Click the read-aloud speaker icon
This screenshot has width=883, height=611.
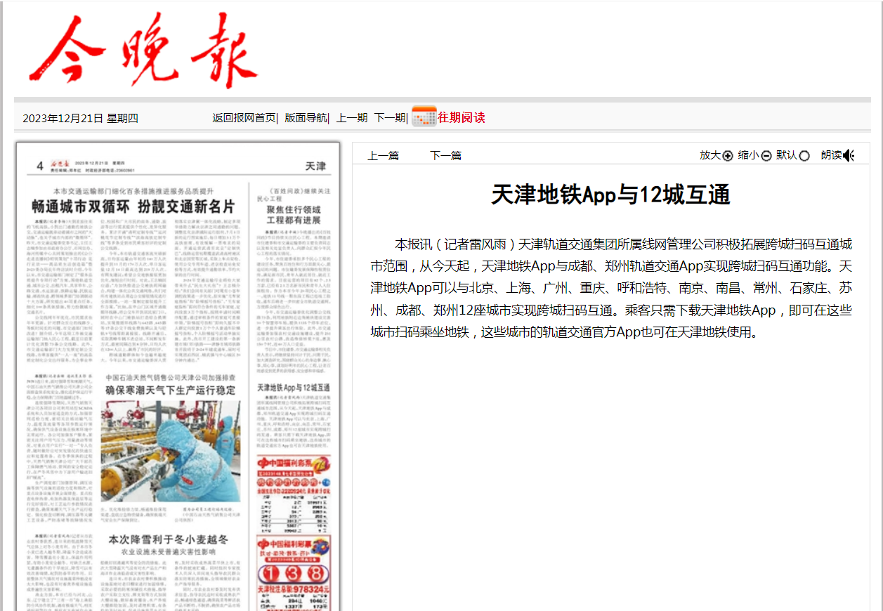click(x=849, y=156)
